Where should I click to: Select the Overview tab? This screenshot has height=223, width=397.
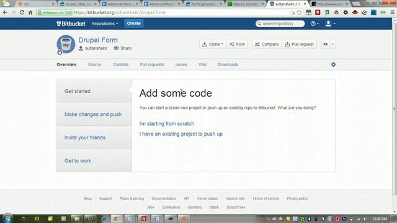click(x=66, y=64)
